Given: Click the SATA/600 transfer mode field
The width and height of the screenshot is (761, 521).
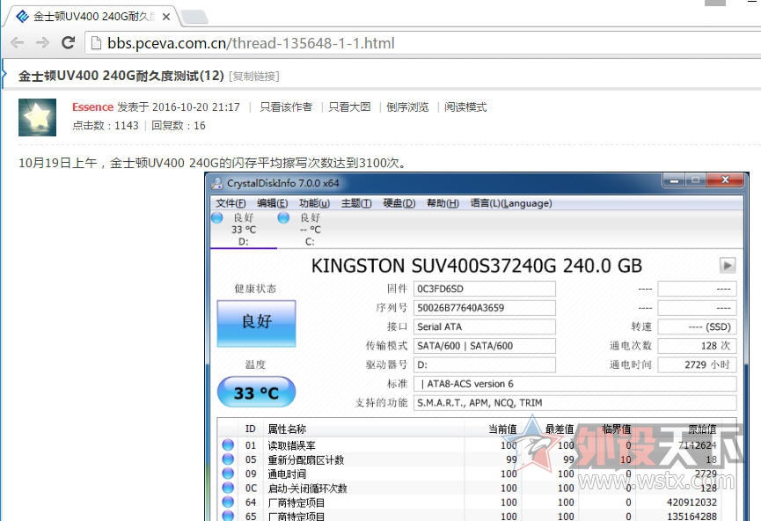Looking at the screenshot, I should click(485, 346).
